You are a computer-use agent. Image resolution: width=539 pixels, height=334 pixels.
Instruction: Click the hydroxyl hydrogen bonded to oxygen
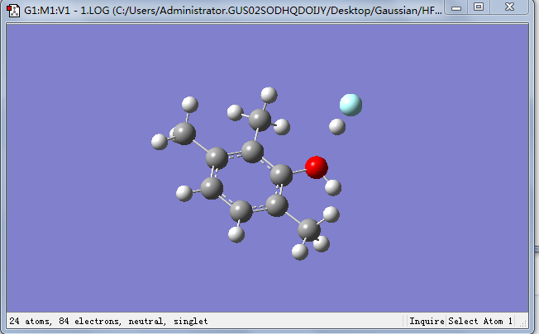[333, 187]
